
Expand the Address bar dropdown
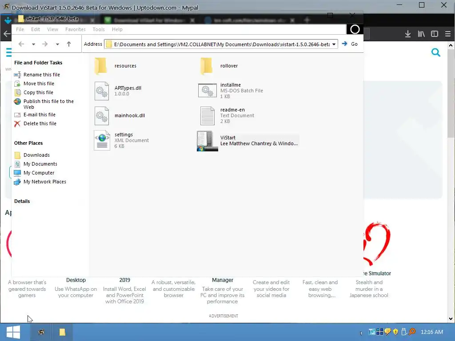tap(334, 44)
